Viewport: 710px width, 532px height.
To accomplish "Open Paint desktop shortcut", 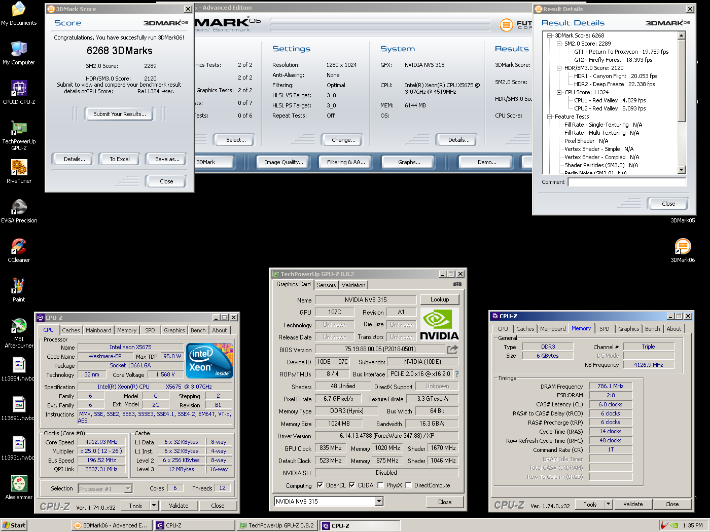I will (19, 290).
